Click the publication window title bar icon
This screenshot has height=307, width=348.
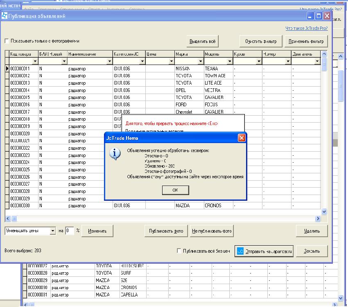point(5,16)
